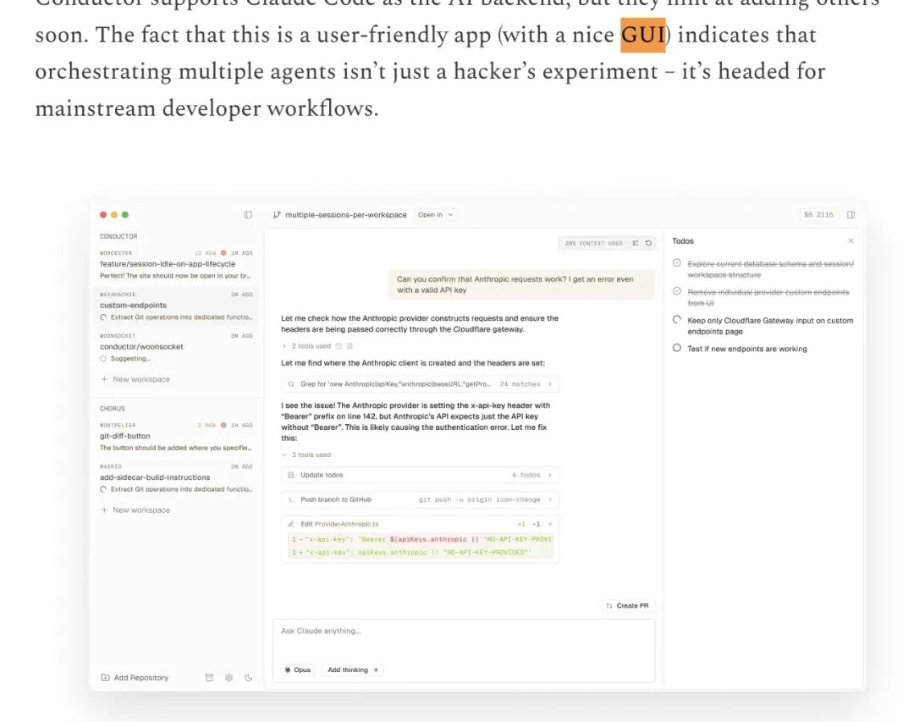
Task: Select the custom-endpoints workspace
Action: [175, 306]
